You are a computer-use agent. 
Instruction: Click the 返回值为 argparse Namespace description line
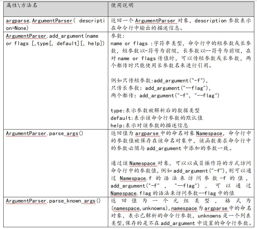(180, 133)
